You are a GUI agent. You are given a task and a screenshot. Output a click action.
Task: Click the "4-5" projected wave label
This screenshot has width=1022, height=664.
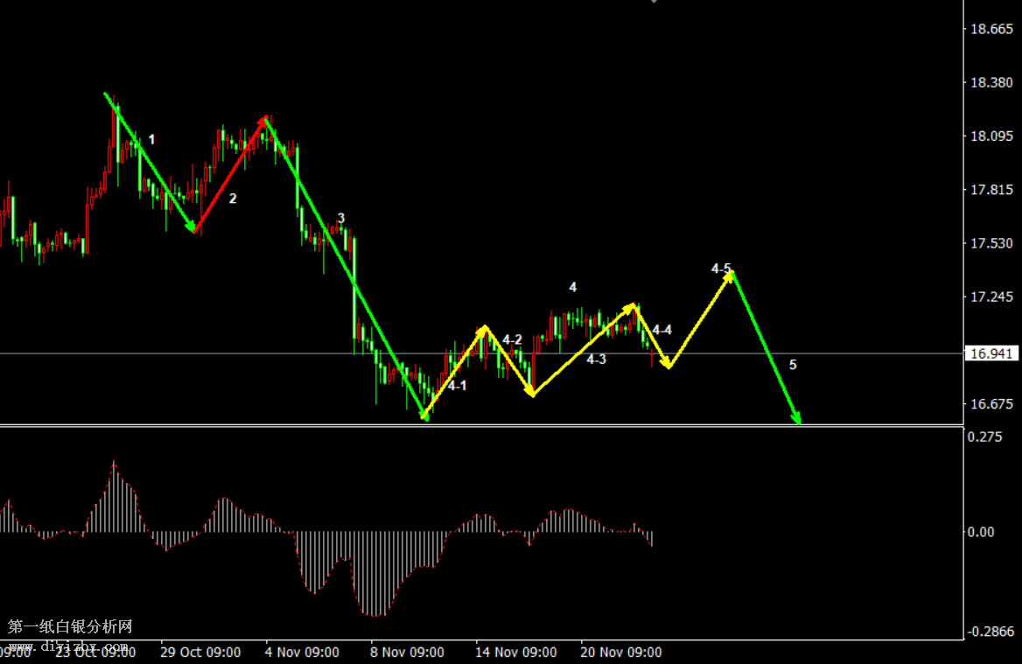(x=721, y=269)
